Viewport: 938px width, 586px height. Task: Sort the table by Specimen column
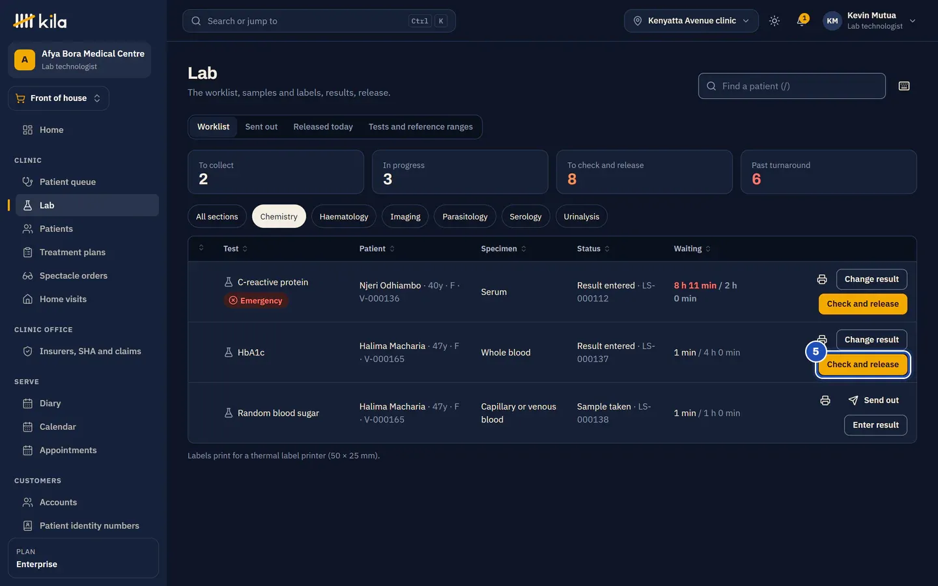504,249
